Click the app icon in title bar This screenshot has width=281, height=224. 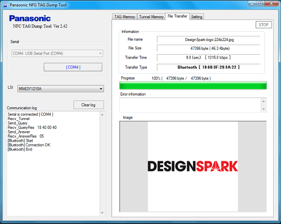[x=5, y=5]
